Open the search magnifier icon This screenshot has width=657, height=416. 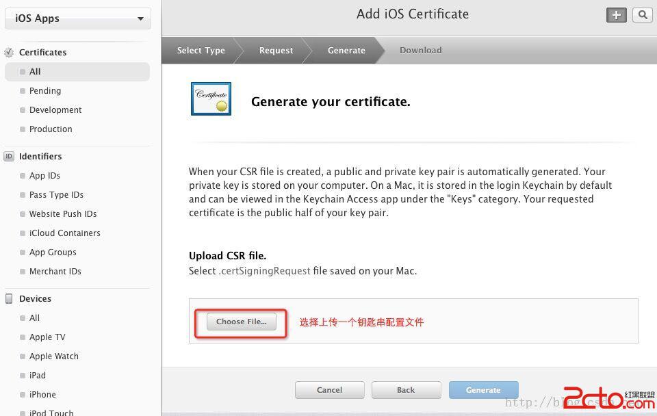point(643,15)
